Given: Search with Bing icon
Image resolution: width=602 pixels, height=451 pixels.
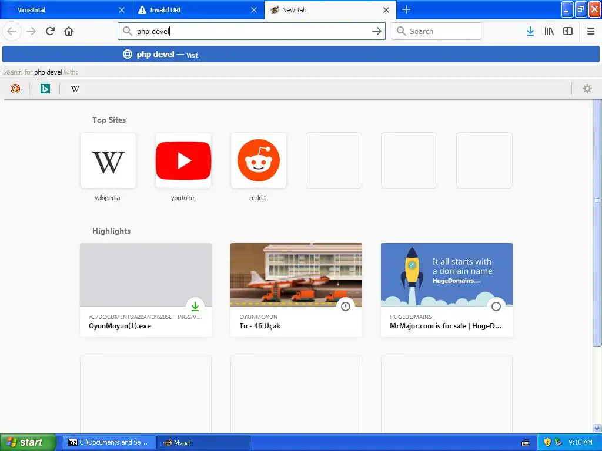Looking at the screenshot, I should pyautogui.click(x=45, y=89).
